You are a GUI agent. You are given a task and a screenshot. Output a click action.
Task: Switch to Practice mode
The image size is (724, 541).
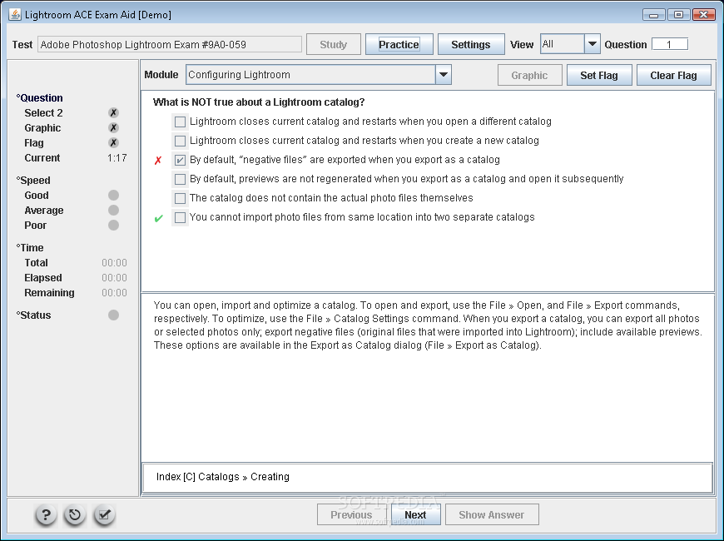click(399, 44)
